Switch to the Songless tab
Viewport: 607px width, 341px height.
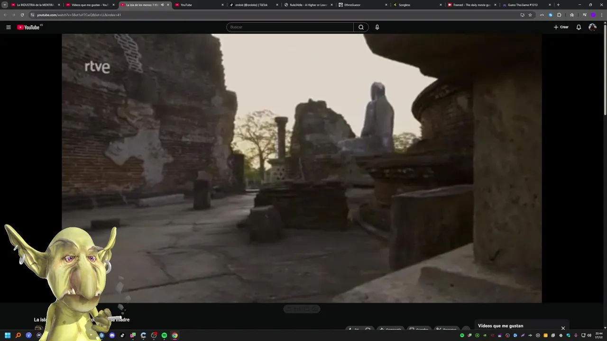(x=417, y=5)
